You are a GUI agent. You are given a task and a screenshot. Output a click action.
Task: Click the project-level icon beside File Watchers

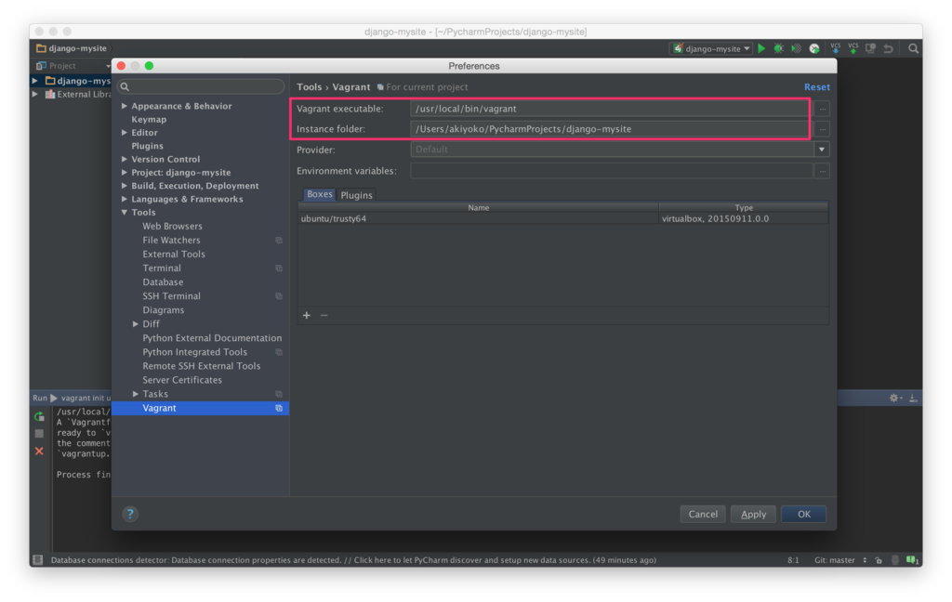point(279,241)
